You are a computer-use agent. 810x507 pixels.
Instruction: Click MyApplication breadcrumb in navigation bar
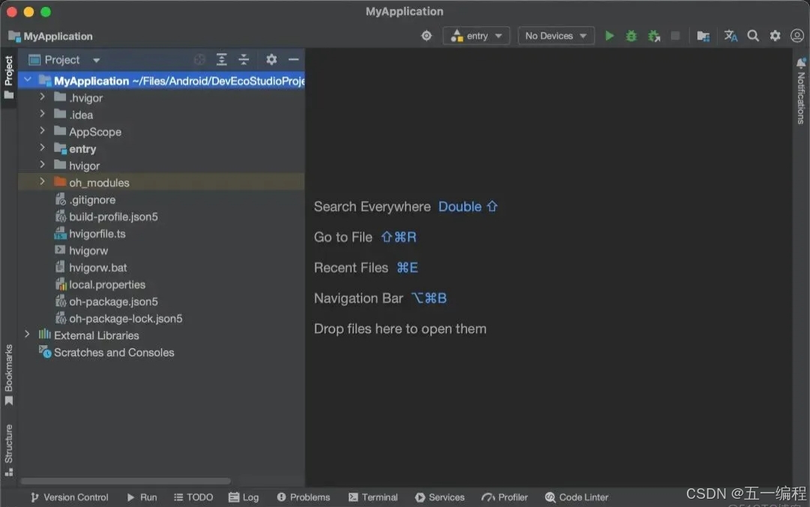coord(51,36)
